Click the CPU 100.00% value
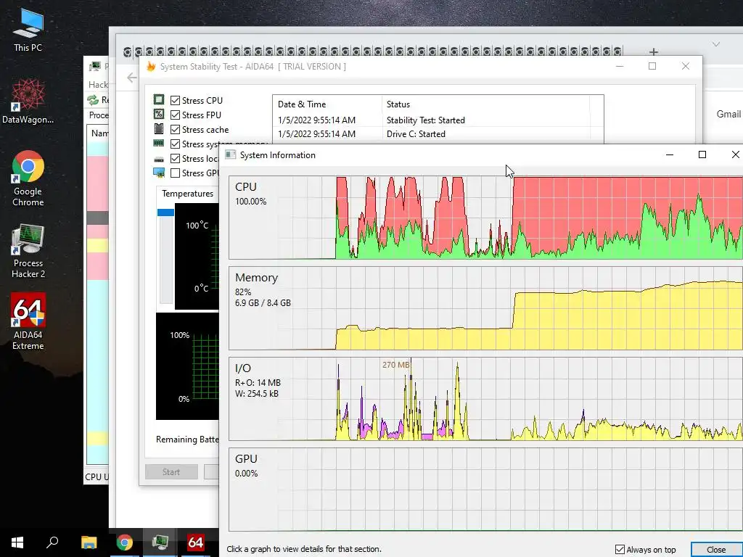Viewport: 743px width, 557px height. pyautogui.click(x=250, y=202)
